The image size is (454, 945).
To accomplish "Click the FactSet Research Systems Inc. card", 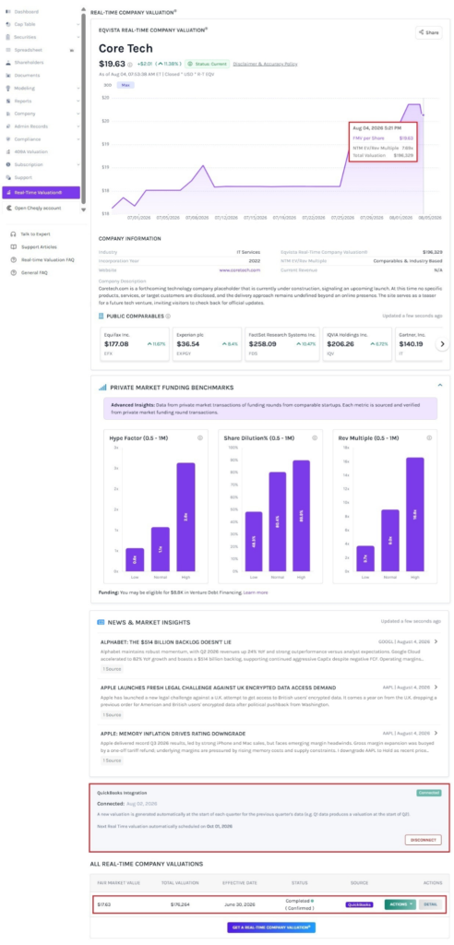I will (282, 344).
